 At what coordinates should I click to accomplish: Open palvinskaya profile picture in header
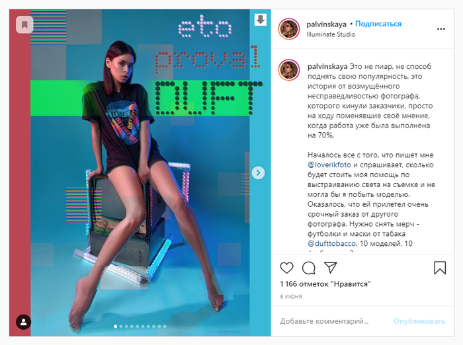[x=289, y=28]
